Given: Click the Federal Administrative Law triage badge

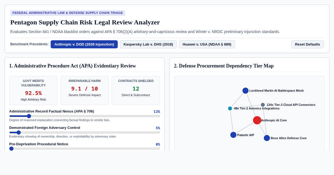Looking at the screenshot, I should tap(68, 13).
